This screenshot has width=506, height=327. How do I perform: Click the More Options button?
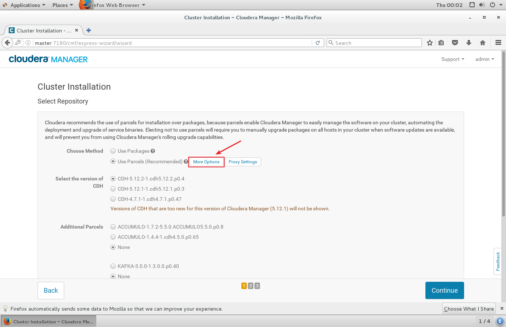coord(206,162)
